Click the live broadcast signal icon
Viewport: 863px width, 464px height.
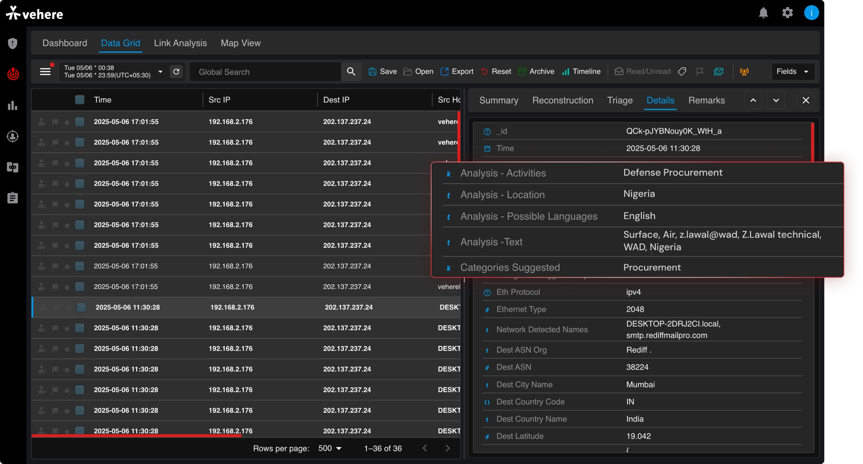point(744,72)
